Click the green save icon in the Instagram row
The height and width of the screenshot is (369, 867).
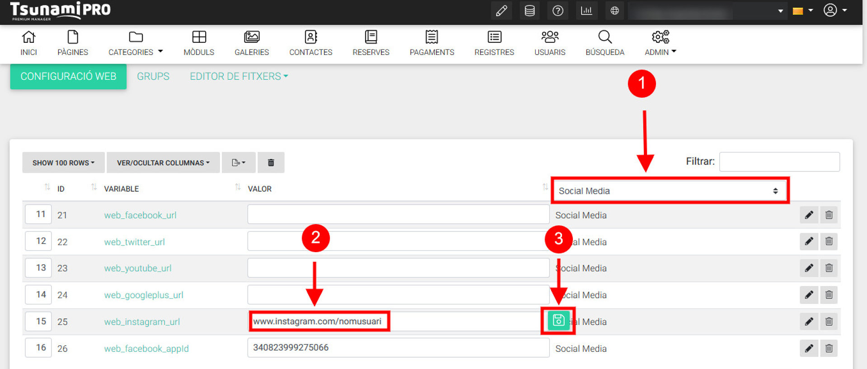pos(558,321)
